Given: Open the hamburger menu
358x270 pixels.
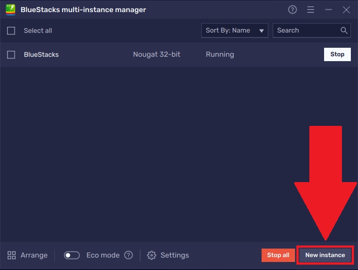Looking at the screenshot, I should click(311, 9).
